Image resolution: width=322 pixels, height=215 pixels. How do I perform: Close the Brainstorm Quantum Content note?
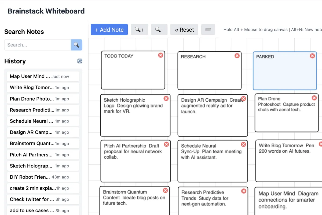pyautogui.click(x=165, y=191)
